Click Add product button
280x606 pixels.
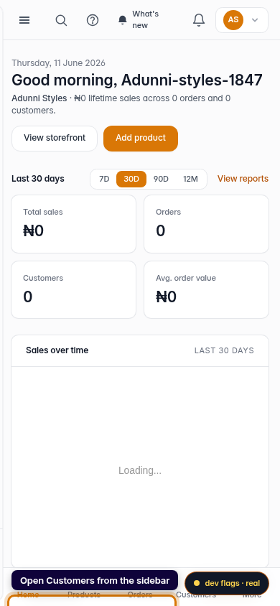pos(141,139)
